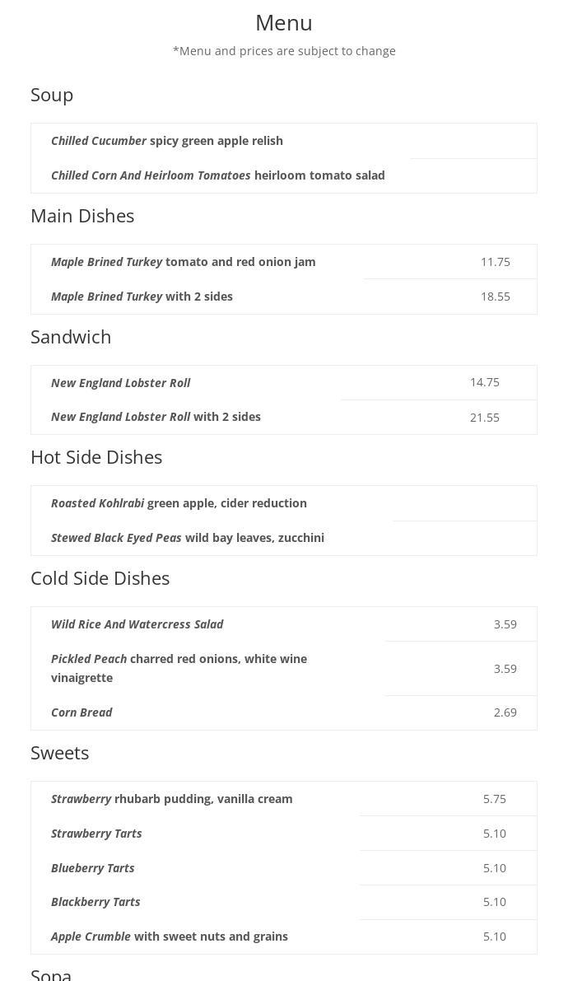Viewport: 568px width, 981px height.
Task: Click the Corn Bread item
Action: tap(81, 712)
